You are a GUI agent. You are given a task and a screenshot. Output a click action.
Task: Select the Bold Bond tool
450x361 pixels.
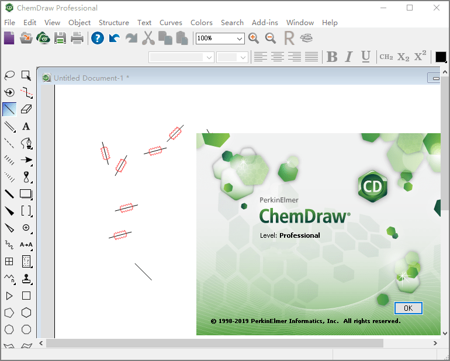point(9,194)
